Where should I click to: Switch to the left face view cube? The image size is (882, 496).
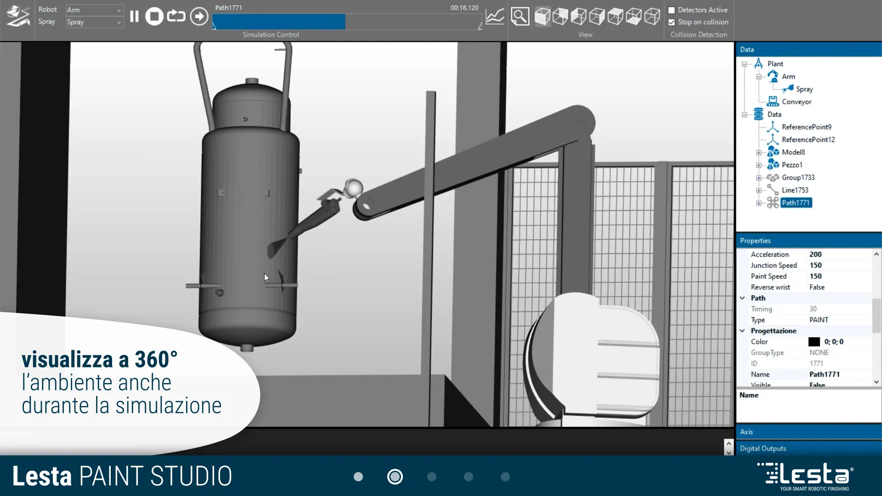pos(579,17)
